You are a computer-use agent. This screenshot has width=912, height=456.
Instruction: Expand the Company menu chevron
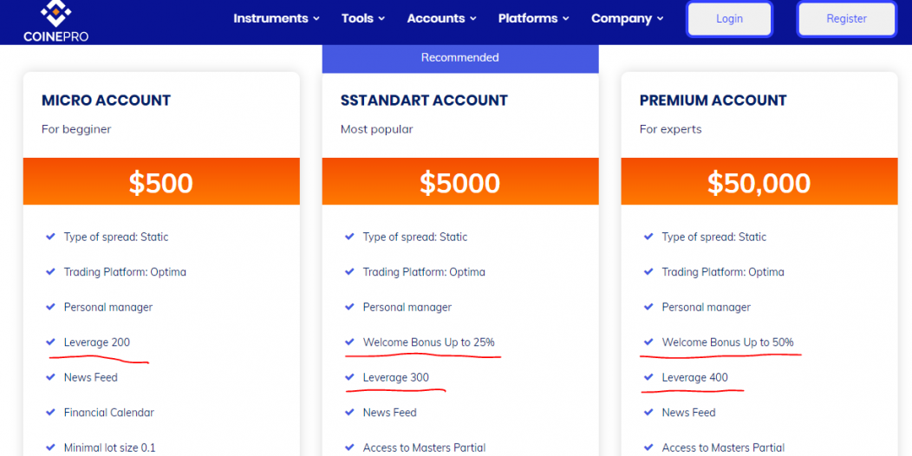(x=660, y=18)
